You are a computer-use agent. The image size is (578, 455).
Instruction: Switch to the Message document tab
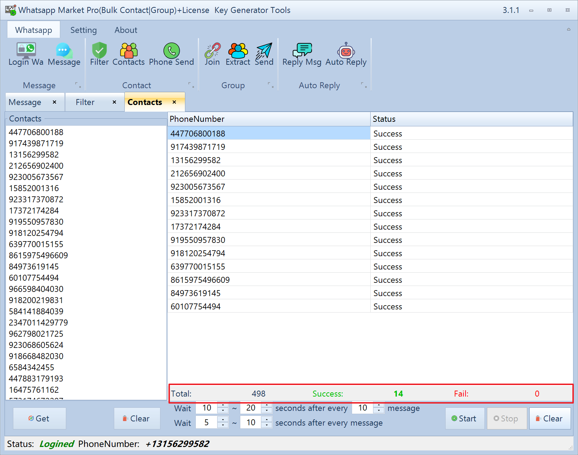click(25, 102)
